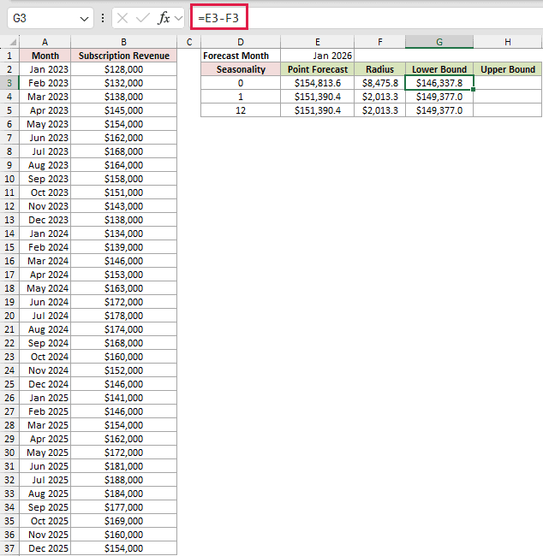The image size is (543, 556).
Task: Click the $154,813.6 point forecast cell
Action: (318, 83)
